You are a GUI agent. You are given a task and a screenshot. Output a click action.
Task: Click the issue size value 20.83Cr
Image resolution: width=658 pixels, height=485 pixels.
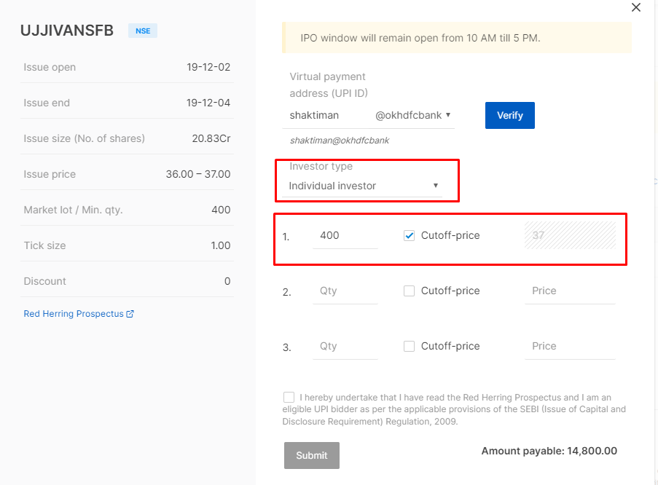click(x=211, y=138)
